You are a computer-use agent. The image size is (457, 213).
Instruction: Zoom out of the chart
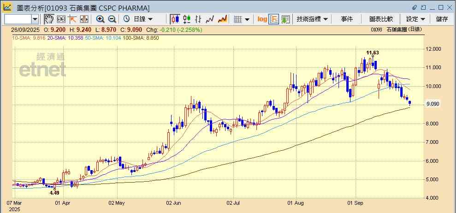(x=112, y=19)
